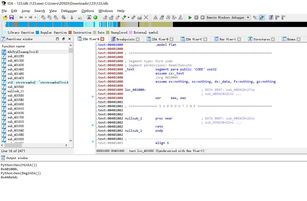Jump forward with the right arrow

tap(30, 17)
